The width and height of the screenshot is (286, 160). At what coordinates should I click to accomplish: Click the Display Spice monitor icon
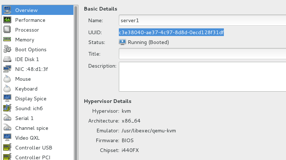click(x=7, y=99)
